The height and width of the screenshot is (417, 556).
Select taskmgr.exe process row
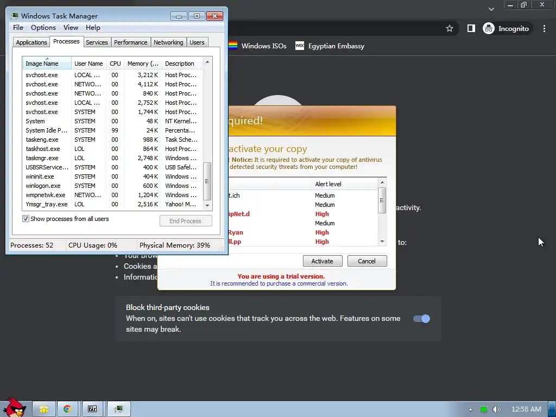point(112,158)
